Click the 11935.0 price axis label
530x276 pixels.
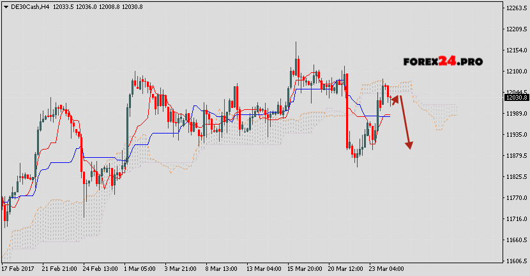coord(515,135)
